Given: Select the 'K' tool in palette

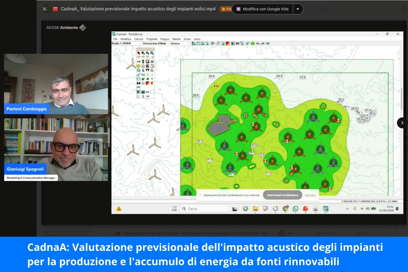Looking at the screenshot, I should (x=148, y=66).
